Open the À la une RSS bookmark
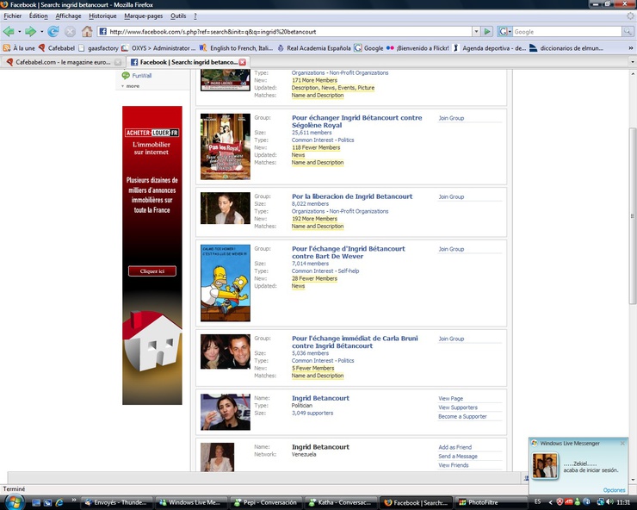The image size is (637, 510). (x=19, y=48)
